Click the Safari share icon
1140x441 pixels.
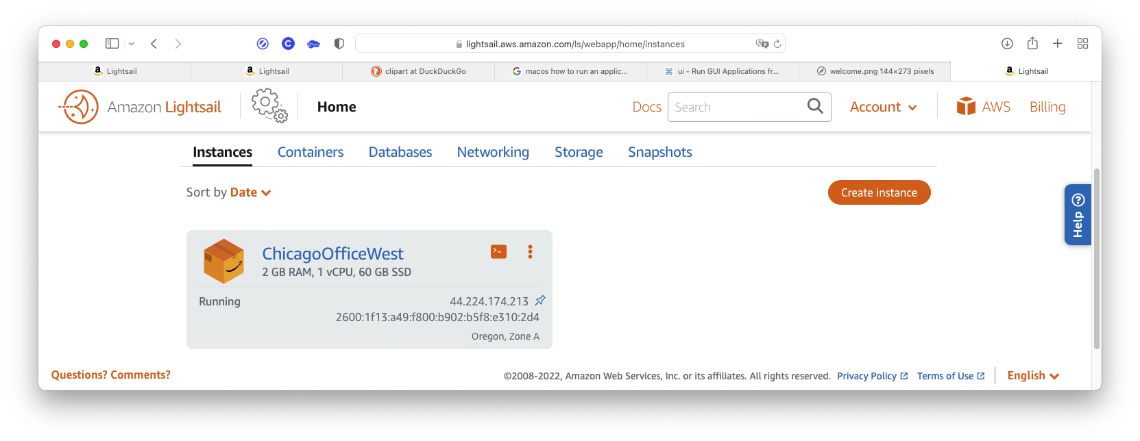click(1032, 43)
